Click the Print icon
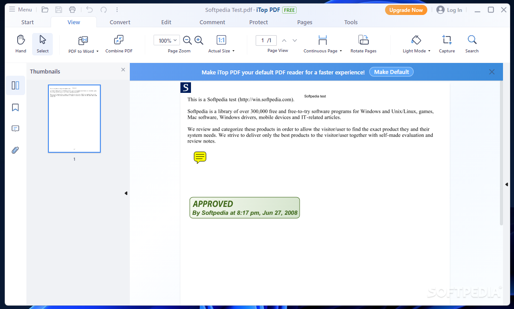The image size is (514, 309). (x=72, y=10)
